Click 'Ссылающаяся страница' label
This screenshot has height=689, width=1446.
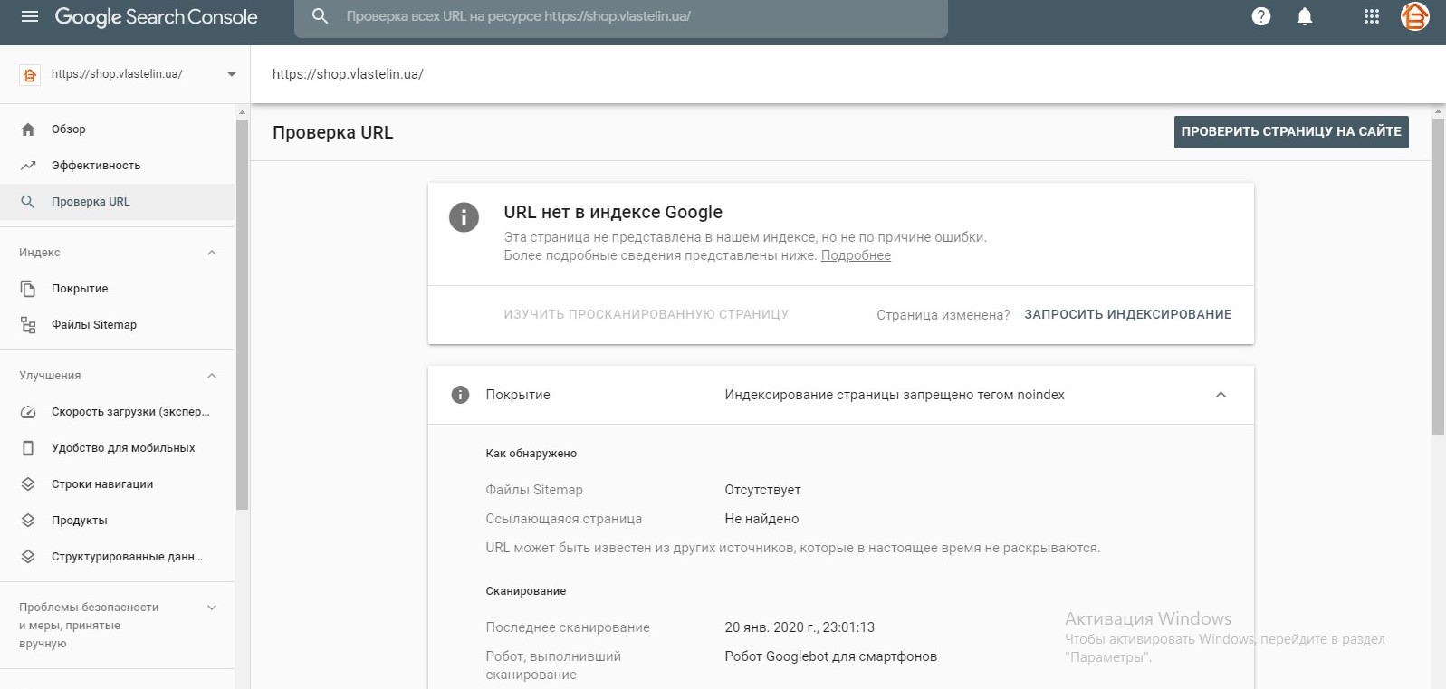563,519
